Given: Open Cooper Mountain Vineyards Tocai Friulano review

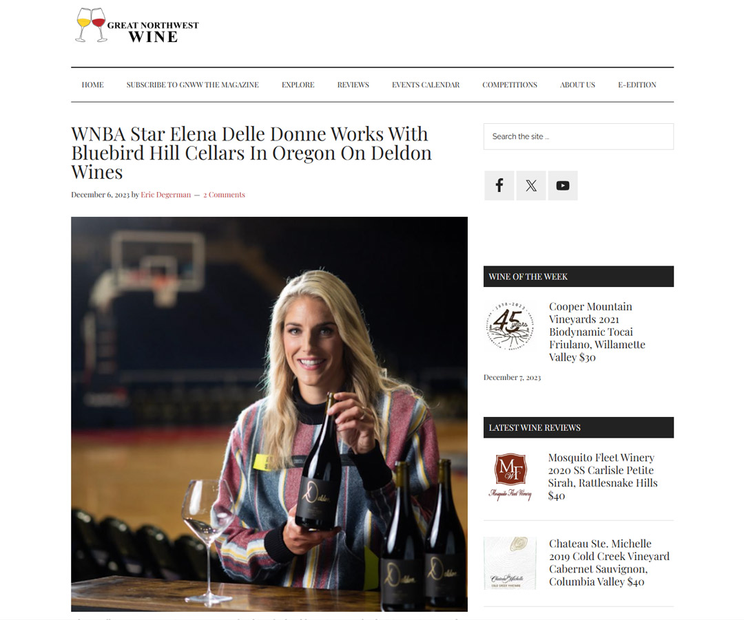Looking at the screenshot, I should tap(597, 332).
